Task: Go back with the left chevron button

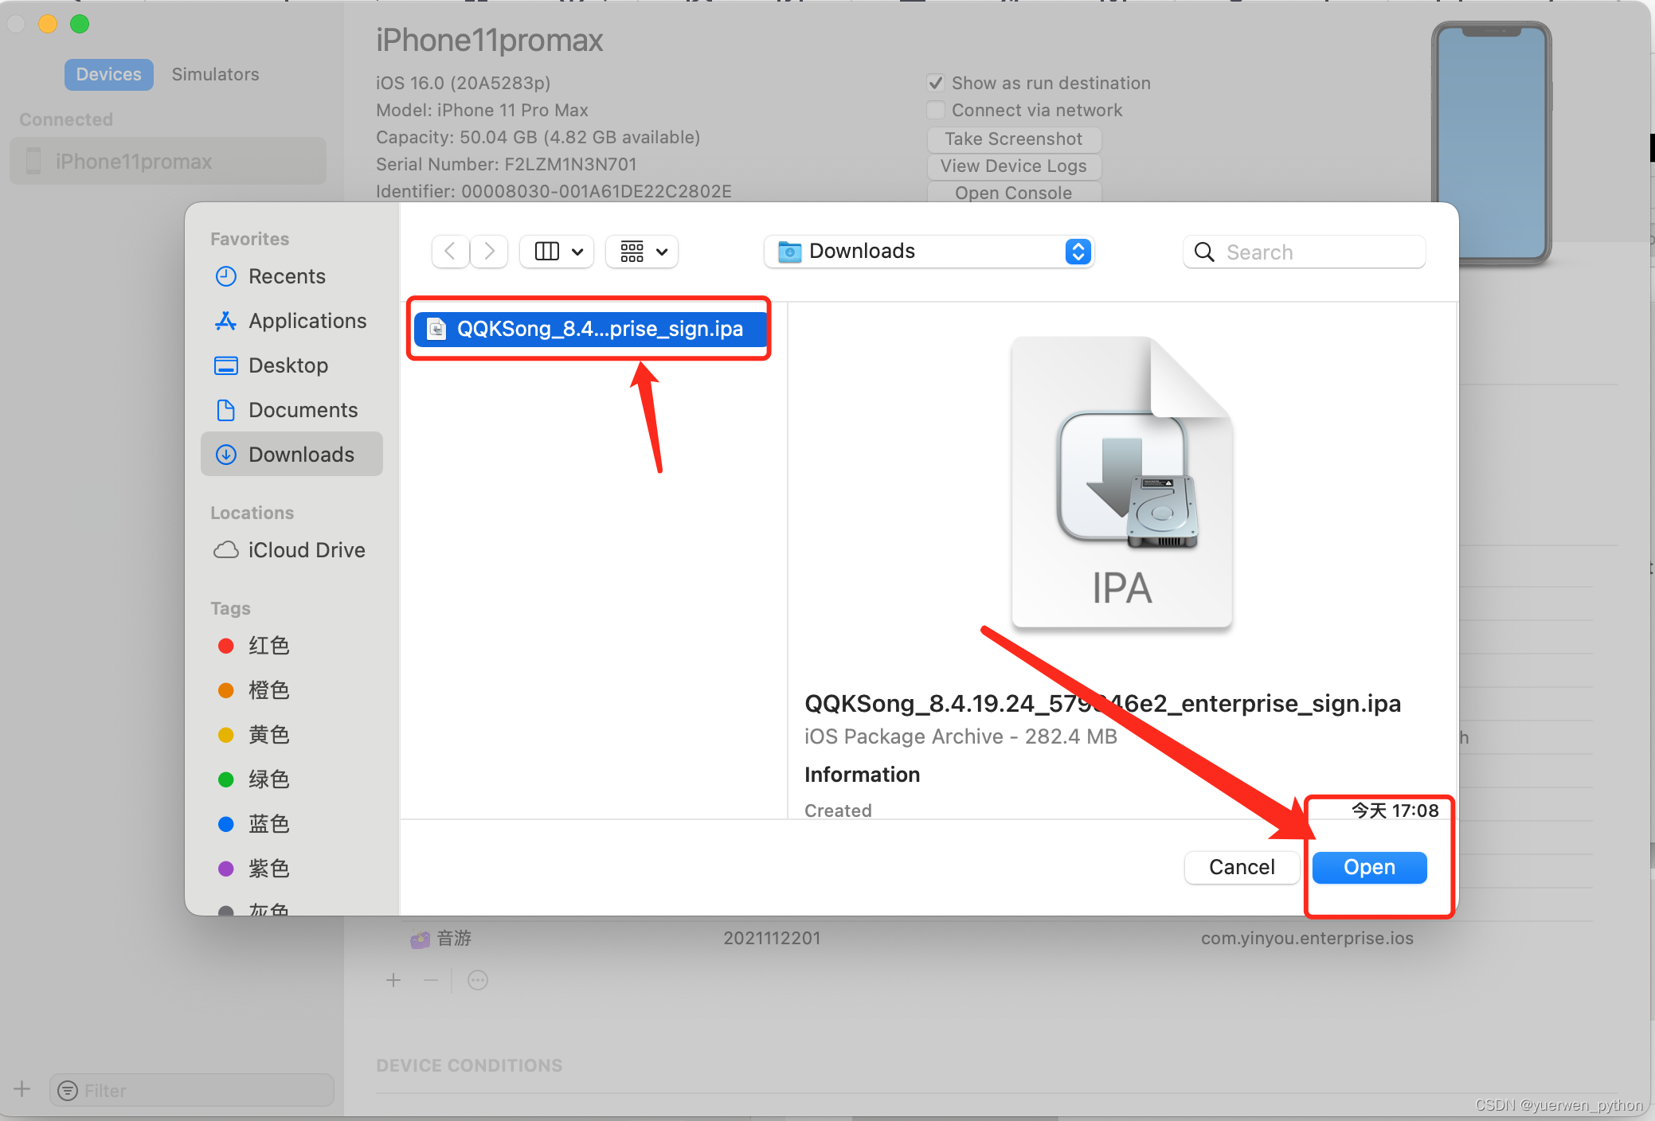Action: pos(450,252)
